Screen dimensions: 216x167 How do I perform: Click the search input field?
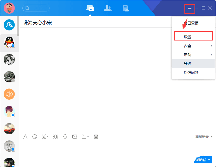pyautogui.click(x=36, y=8)
